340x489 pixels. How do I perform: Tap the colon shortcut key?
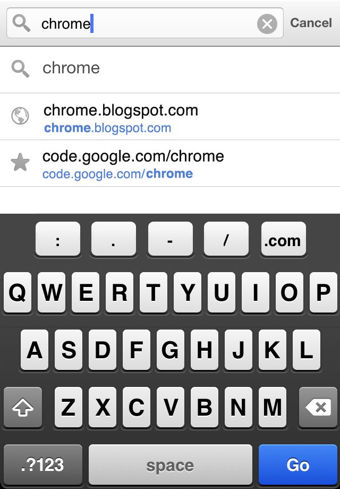58,239
